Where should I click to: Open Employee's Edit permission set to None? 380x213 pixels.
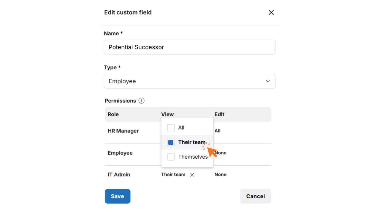tap(221, 153)
